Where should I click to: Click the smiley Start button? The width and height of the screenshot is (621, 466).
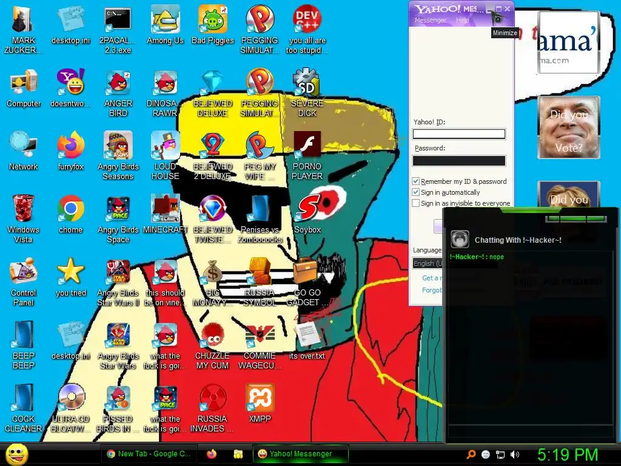[x=16, y=454]
